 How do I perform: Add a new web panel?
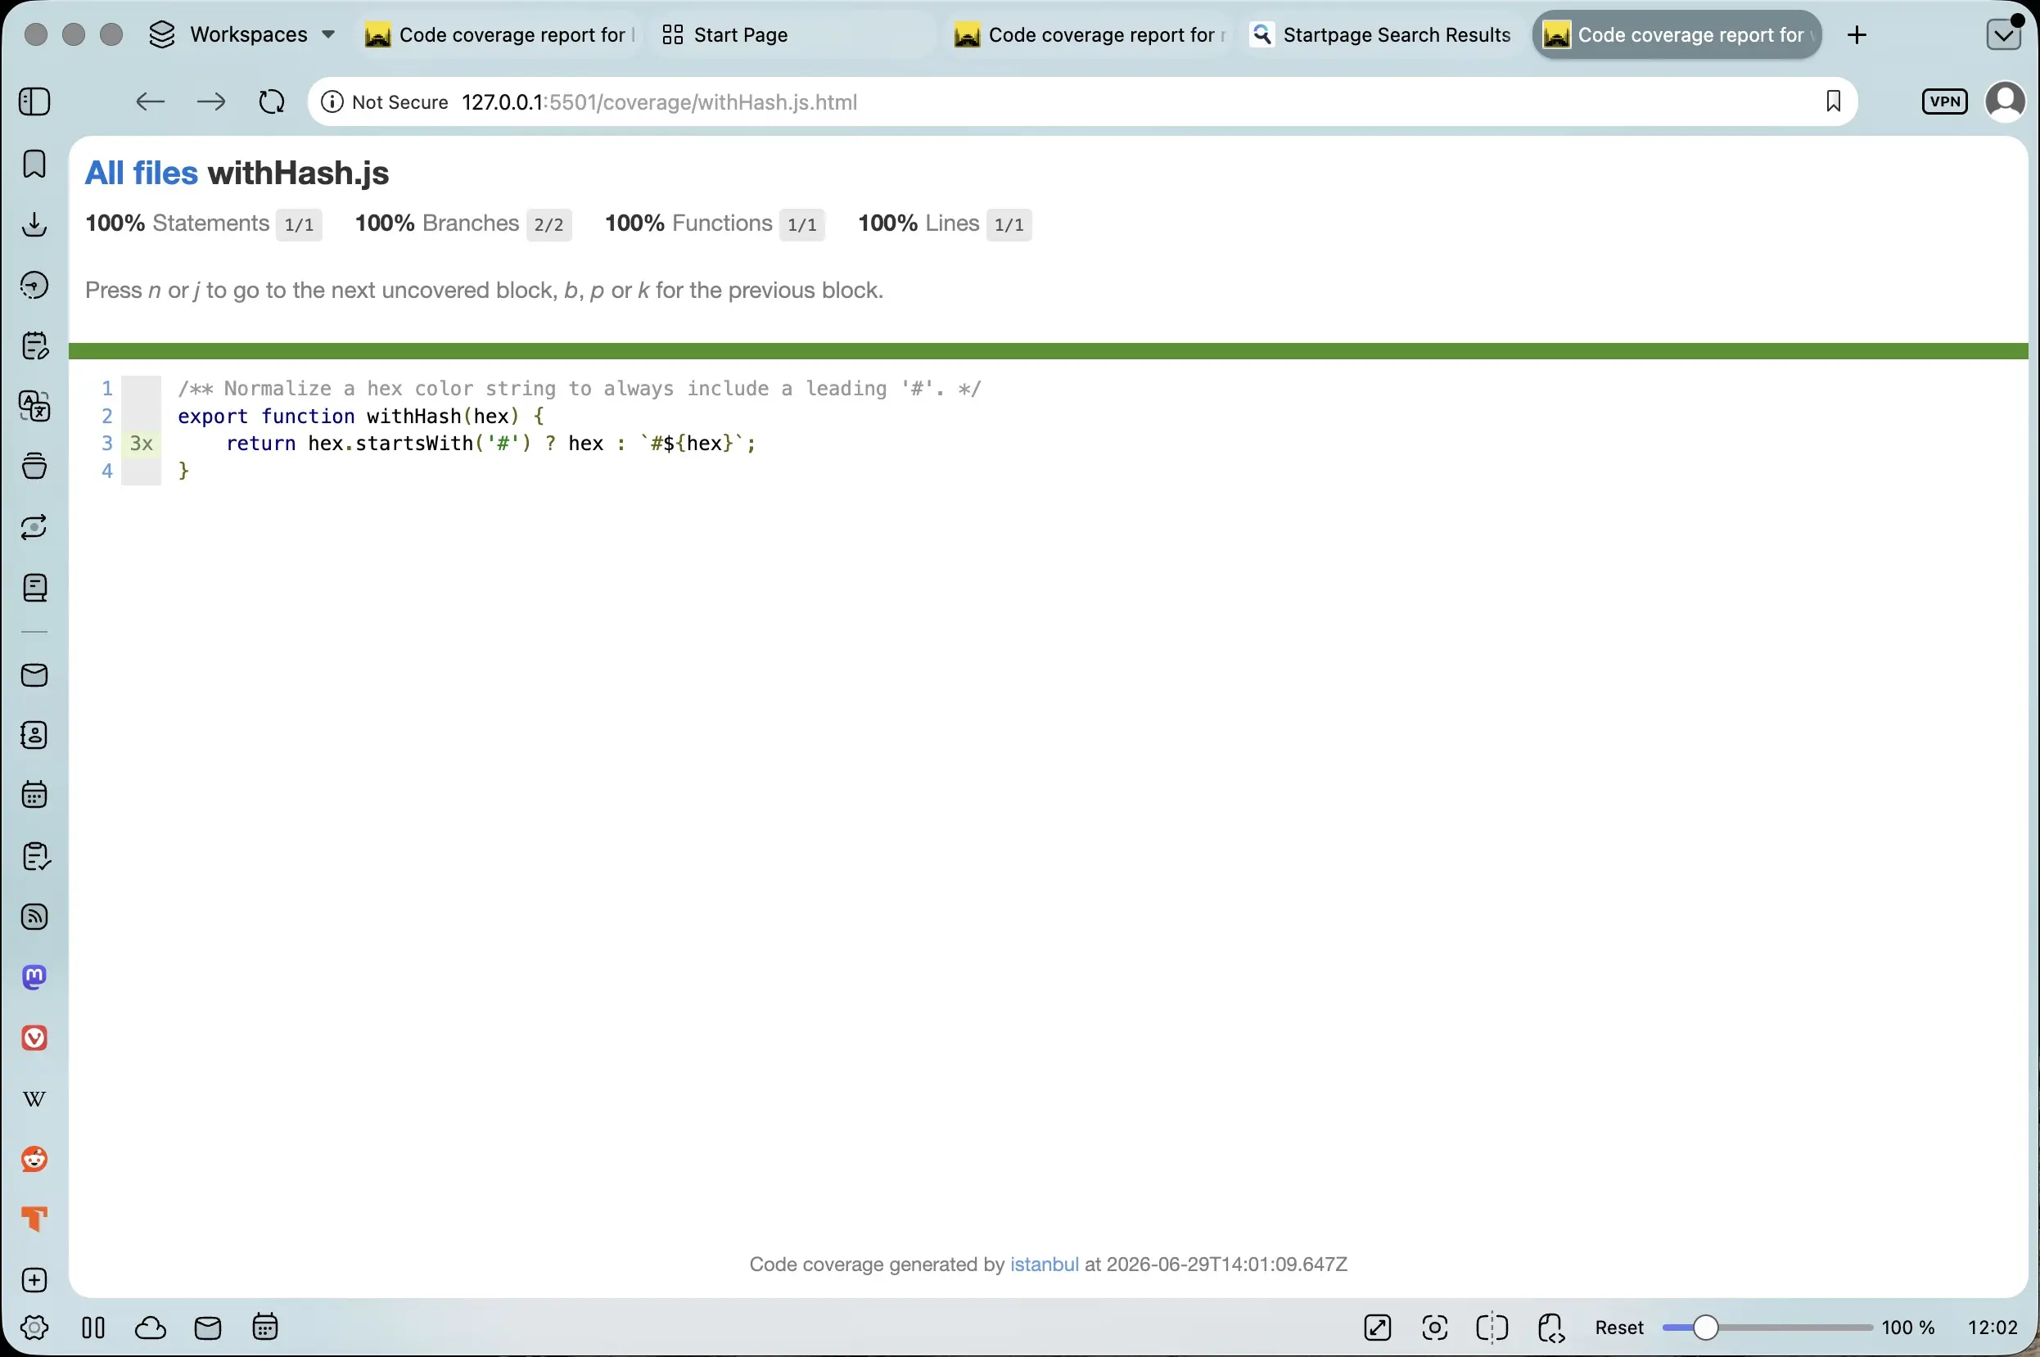[34, 1281]
